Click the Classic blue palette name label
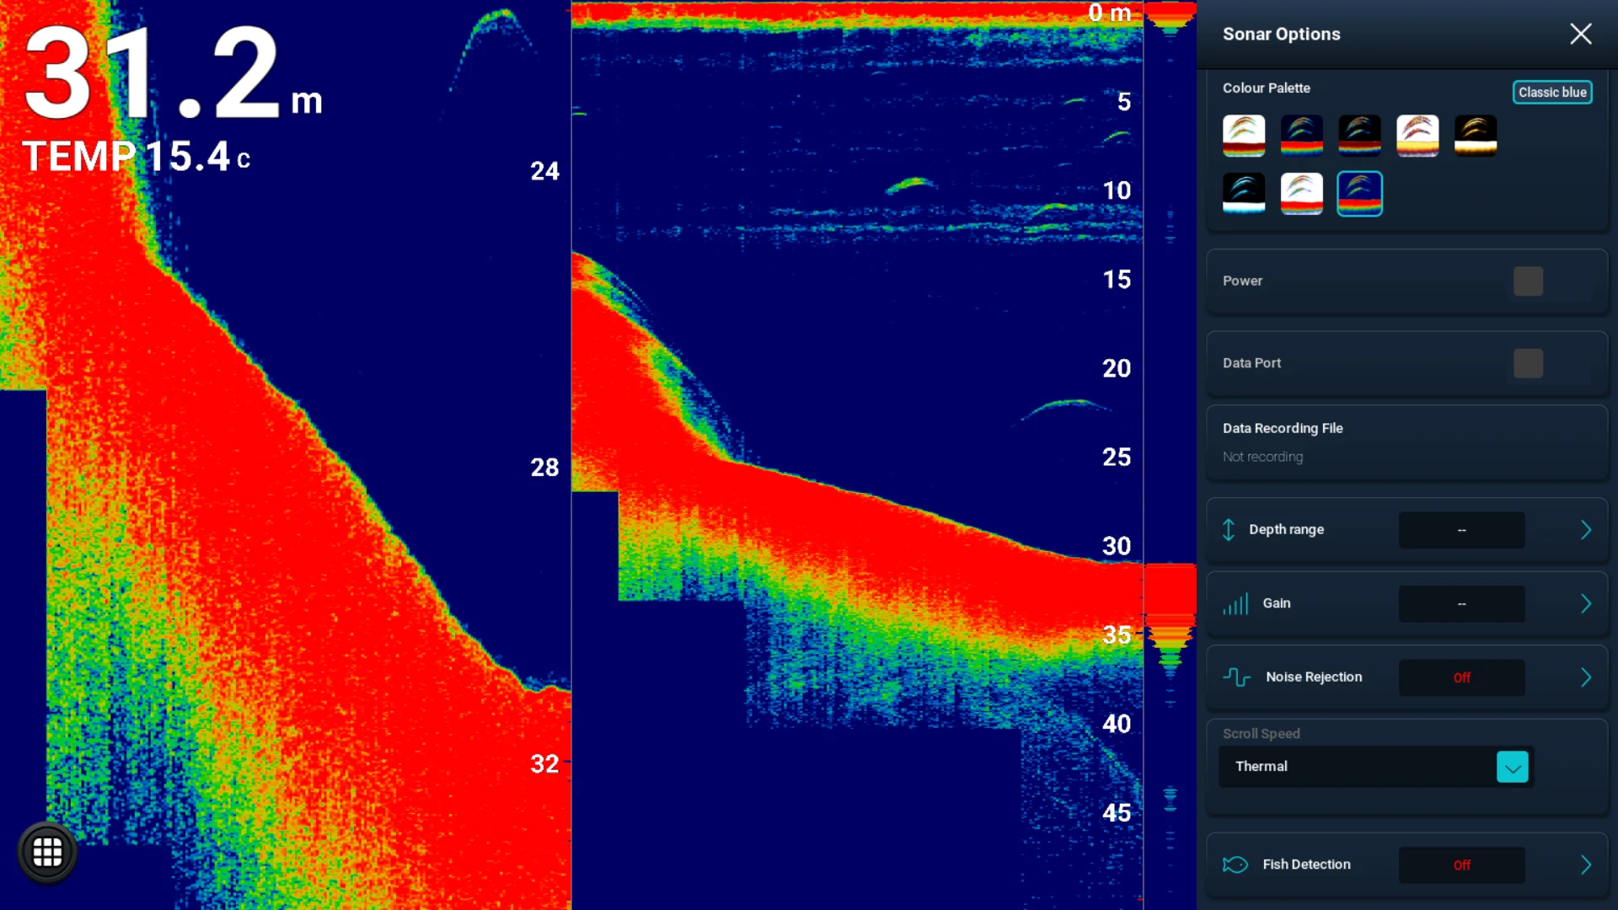1618x910 pixels. click(1552, 92)
